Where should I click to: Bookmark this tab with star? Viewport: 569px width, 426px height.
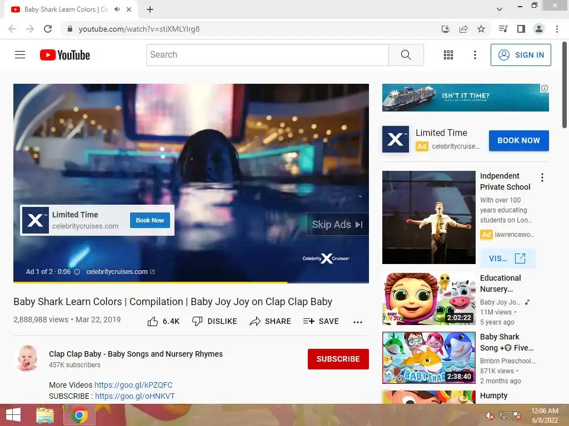point(481,29)
